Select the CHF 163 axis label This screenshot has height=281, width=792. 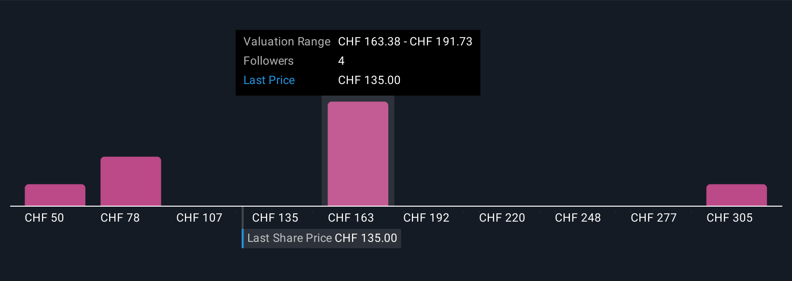351,218
